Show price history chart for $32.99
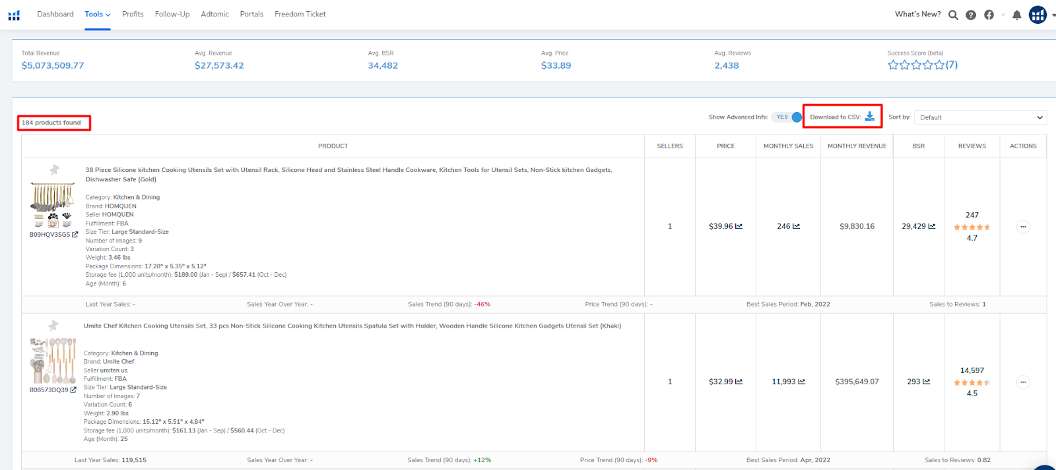1056x470 pixels. 739,382
